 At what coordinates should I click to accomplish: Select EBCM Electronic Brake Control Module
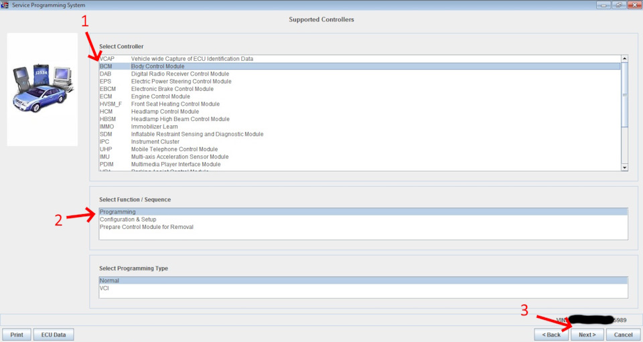pos(360,89)
